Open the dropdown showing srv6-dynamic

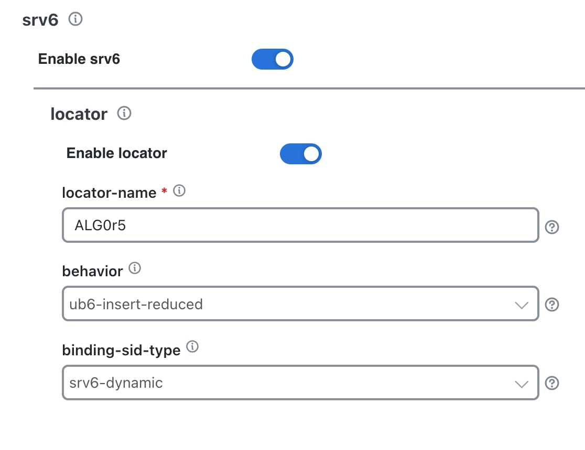coord(300,384)
